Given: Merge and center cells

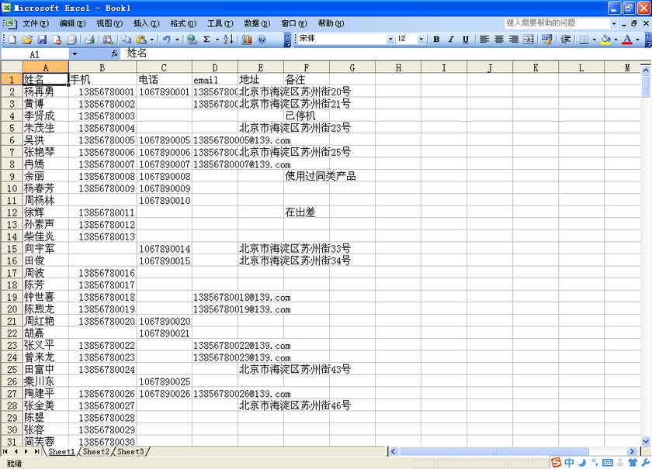Looking at the screenshot, I should click(x=529, y=39).
